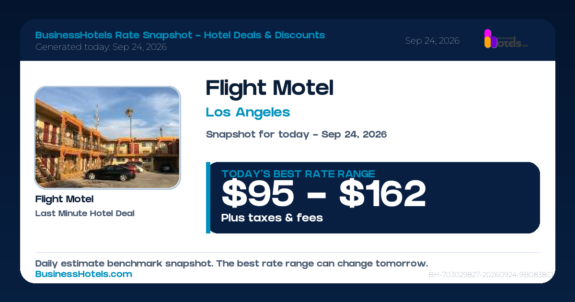Click the Flight Motel caption under photo
575x302 pixels.
click(64, 199)
